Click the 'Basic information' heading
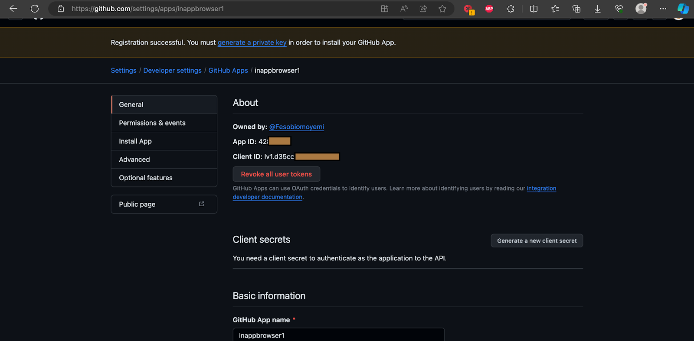 point(269,296)
